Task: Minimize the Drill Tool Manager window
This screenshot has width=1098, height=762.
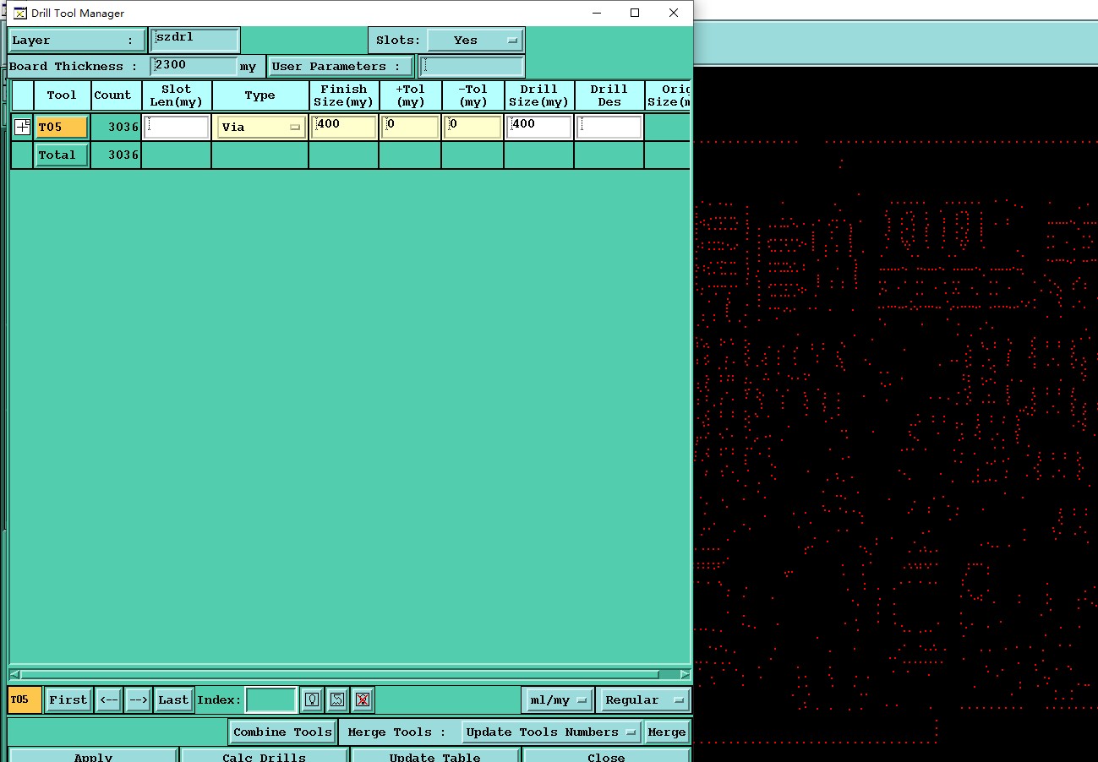Action: pos(597,13)
